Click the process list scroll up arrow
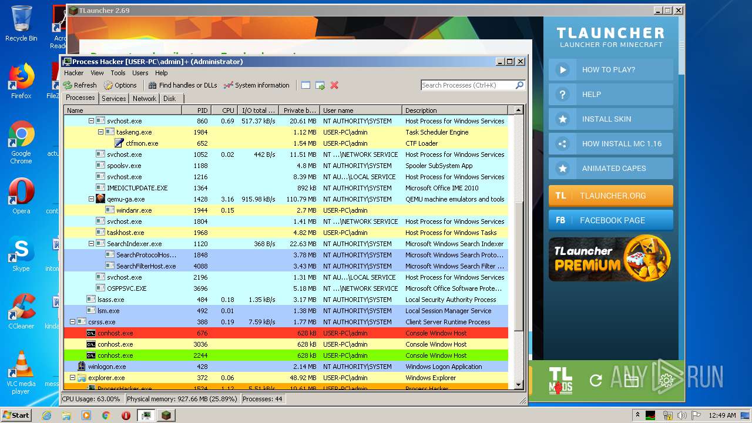 [x=518, y=110]
